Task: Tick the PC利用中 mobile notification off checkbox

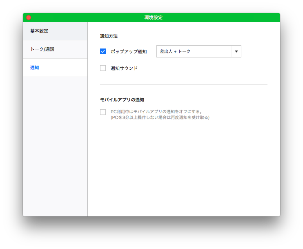Action: pyautogui.click(x=103, y=112)
